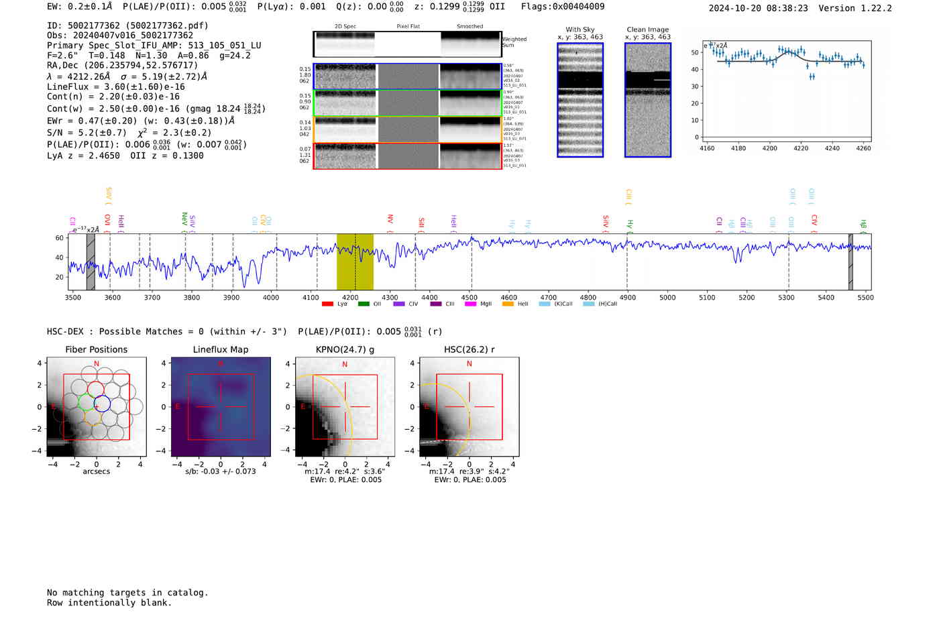The image size is (939, 639).
Task: Click the hatched gray region near 5460 Å
Action: (850, 262)
